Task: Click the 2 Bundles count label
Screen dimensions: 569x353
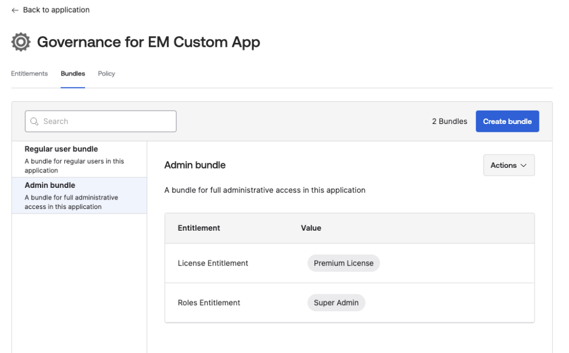Action: (448, 121)
